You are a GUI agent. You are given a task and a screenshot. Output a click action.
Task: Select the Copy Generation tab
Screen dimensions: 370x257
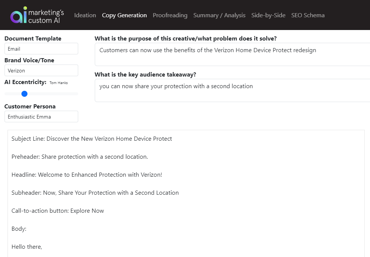pos(124,15)
